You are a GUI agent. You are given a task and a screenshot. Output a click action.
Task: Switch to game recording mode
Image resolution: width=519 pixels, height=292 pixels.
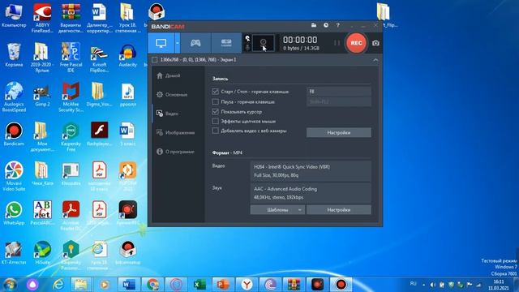[x=195, y=43]
